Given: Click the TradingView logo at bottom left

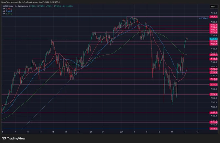Looking at the screenshot, I should click(x=14, y=138).
